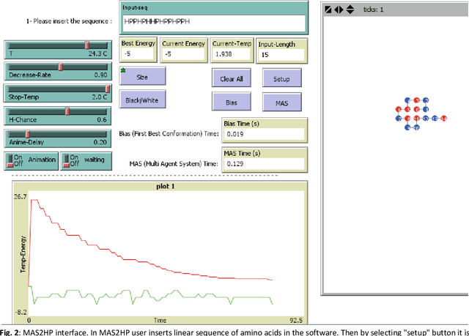Click the left-right arrows view icon
The width and height of the screenshot is (469, 336).
coord(338,10)
